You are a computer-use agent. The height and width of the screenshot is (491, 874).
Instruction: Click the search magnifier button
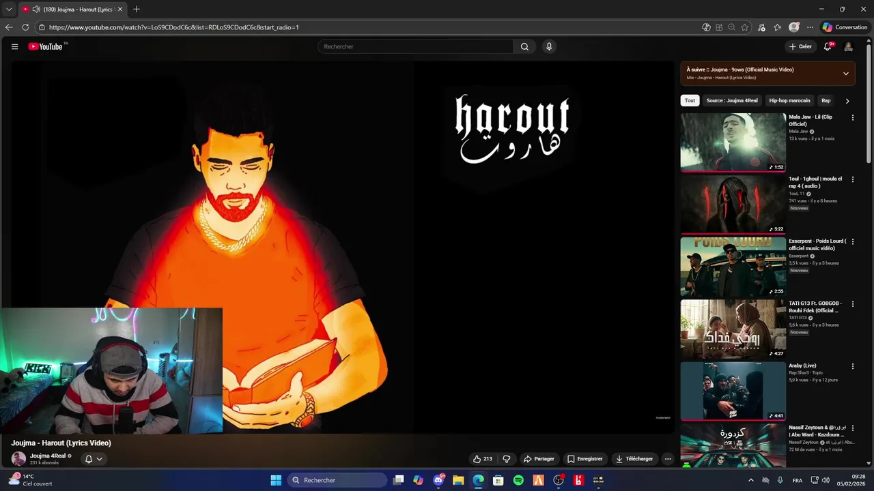click(x=524, y=46)
